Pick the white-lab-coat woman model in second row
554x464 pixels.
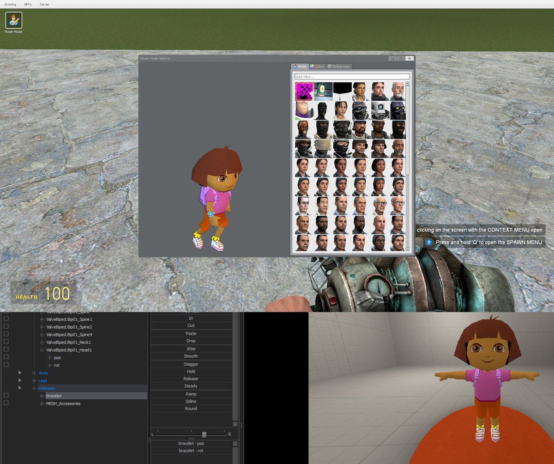click(342, 110)
